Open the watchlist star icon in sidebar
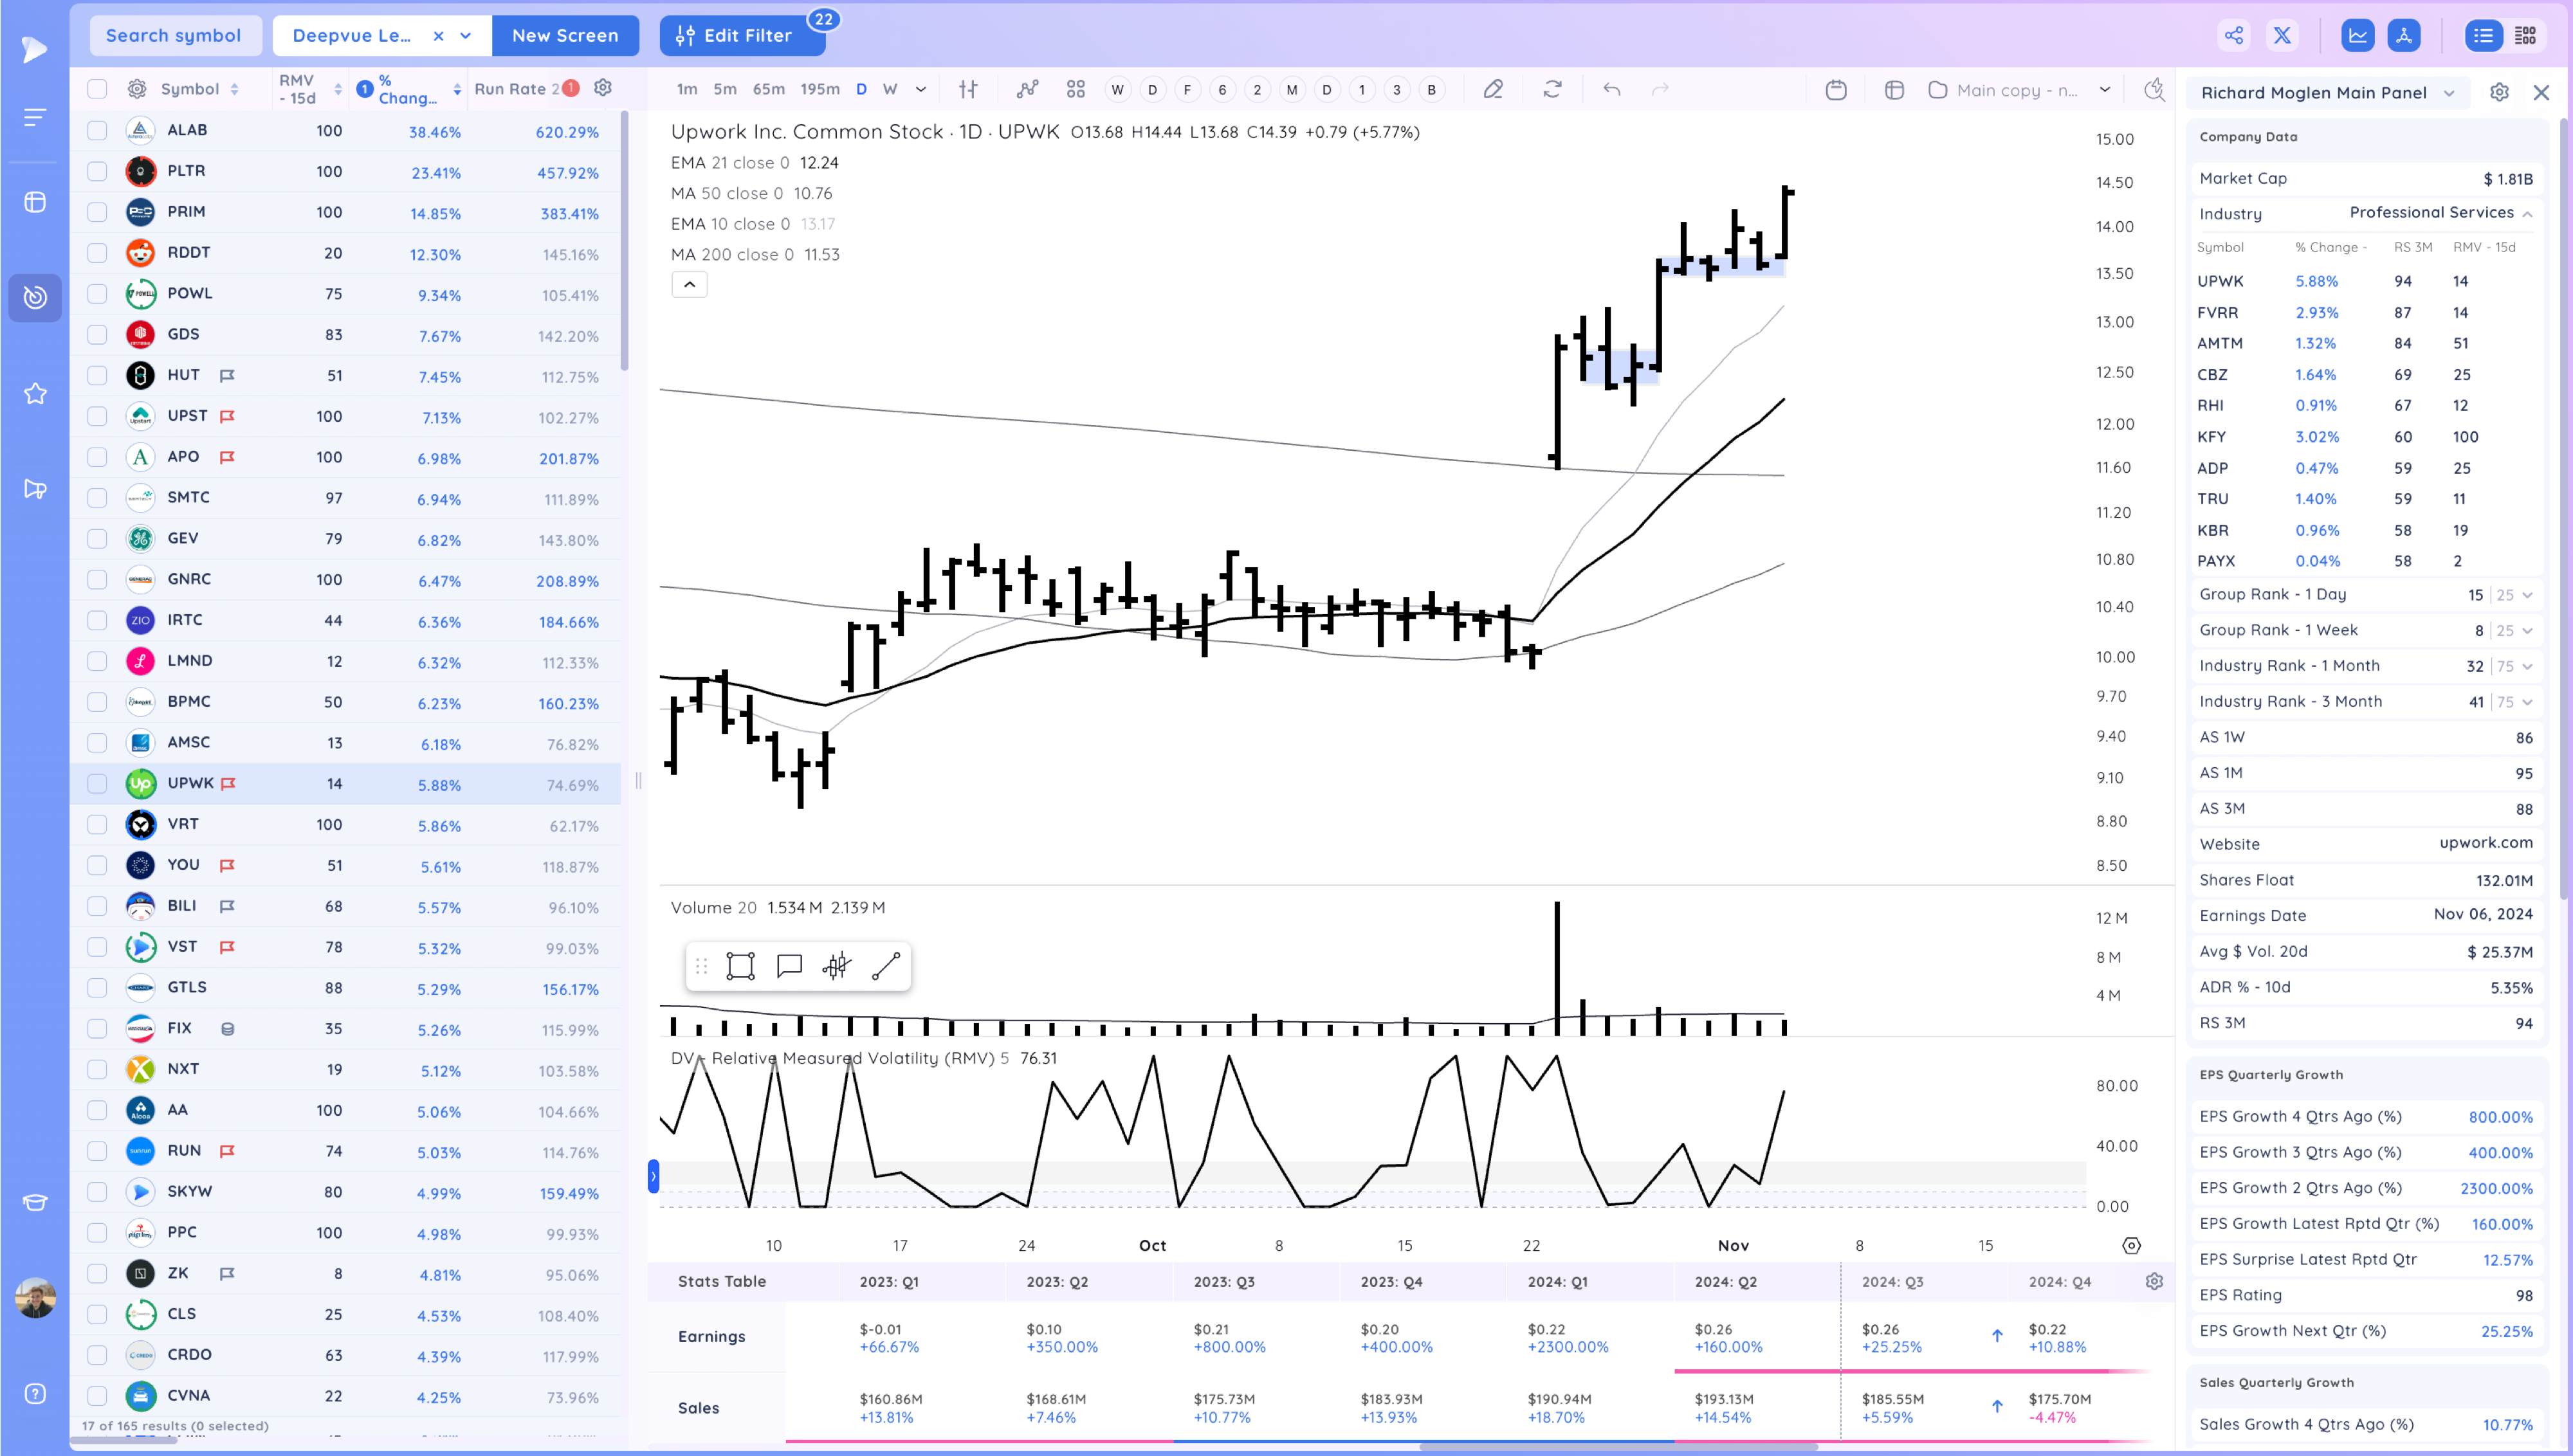Screen dimensions: 2573x1456 pyautogui.click(x=35, y=393)
